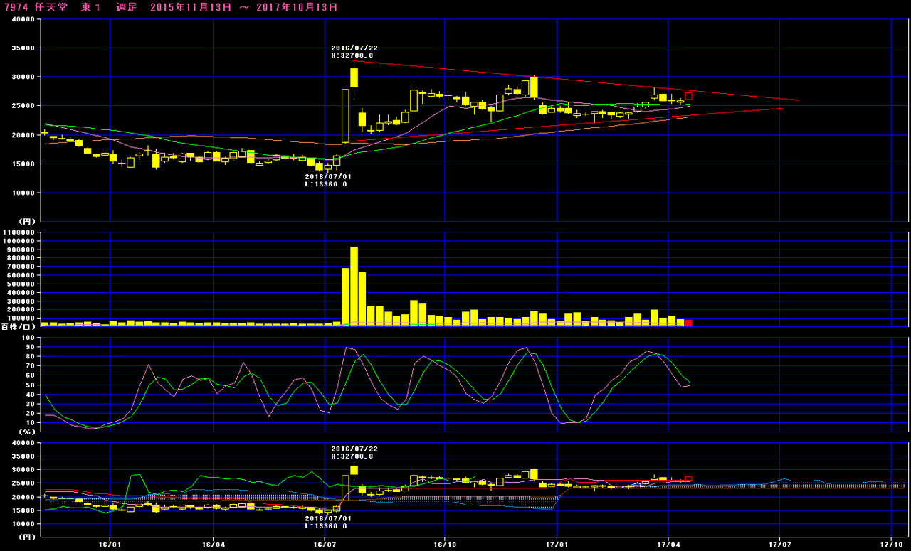
Task: Click the end date '2017年10月13日' in the title
Action: pos(297,7)
